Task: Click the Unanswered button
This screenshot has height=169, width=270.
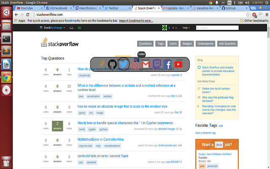Action: 205,44
